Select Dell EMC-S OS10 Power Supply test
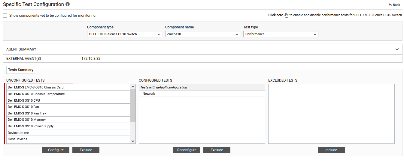 (68, 126)
